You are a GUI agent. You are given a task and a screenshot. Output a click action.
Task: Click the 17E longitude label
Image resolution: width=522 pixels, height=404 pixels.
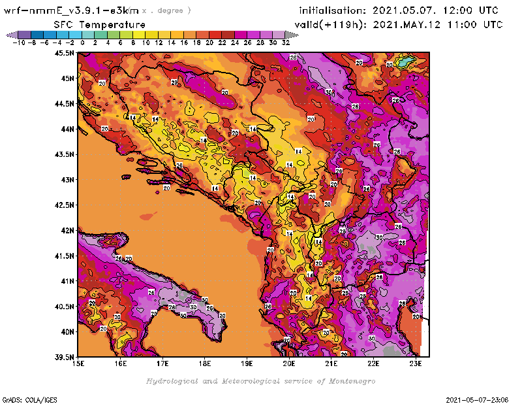(x=162, y=363)
